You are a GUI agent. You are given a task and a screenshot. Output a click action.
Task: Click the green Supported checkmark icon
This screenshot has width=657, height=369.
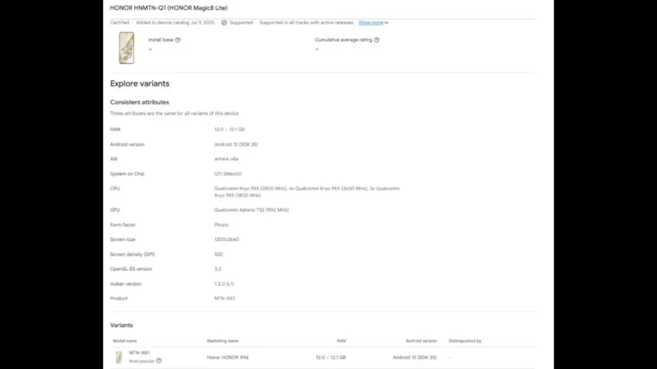(x=224, y=22)
